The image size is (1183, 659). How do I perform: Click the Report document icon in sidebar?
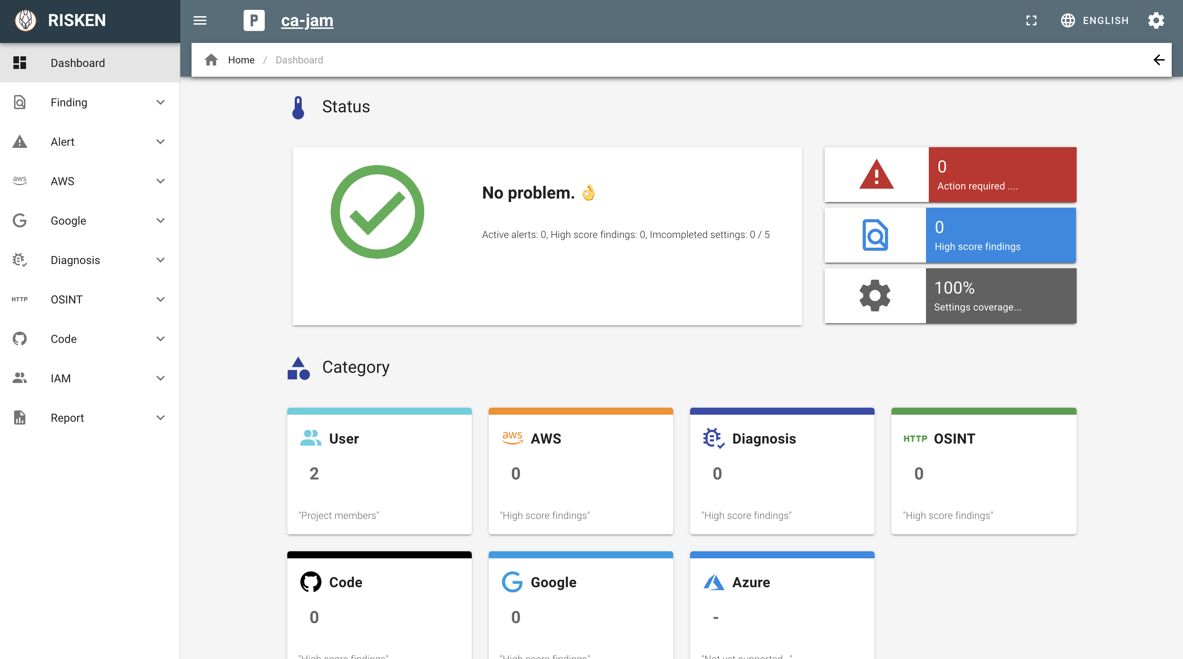click(x=20, y=418)
